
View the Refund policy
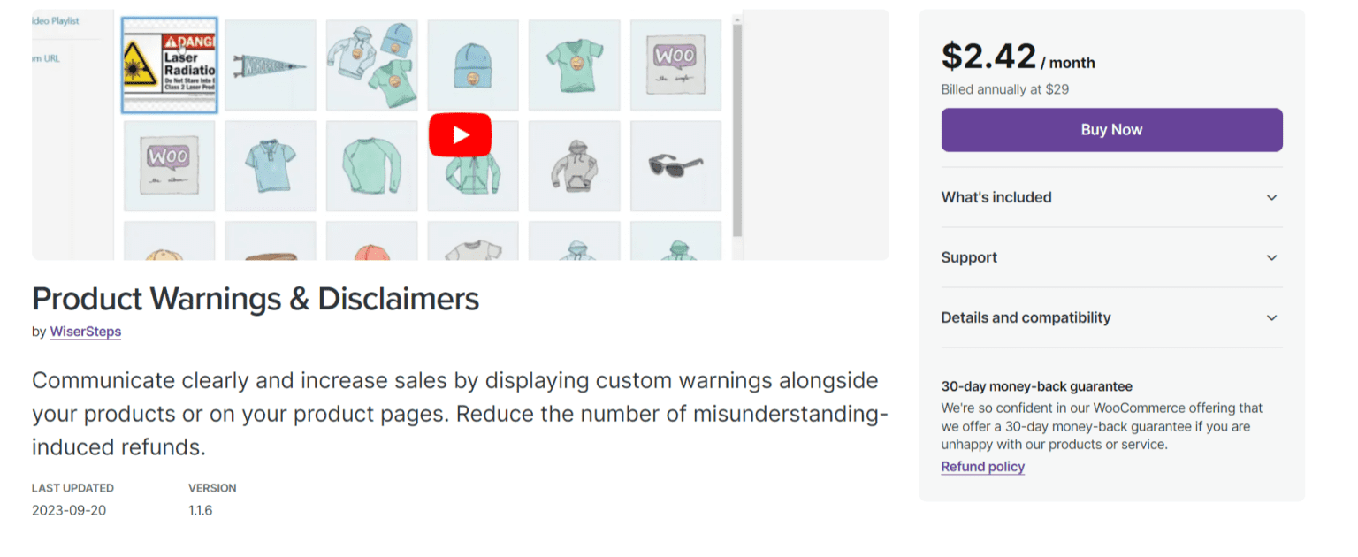[982, 466]
